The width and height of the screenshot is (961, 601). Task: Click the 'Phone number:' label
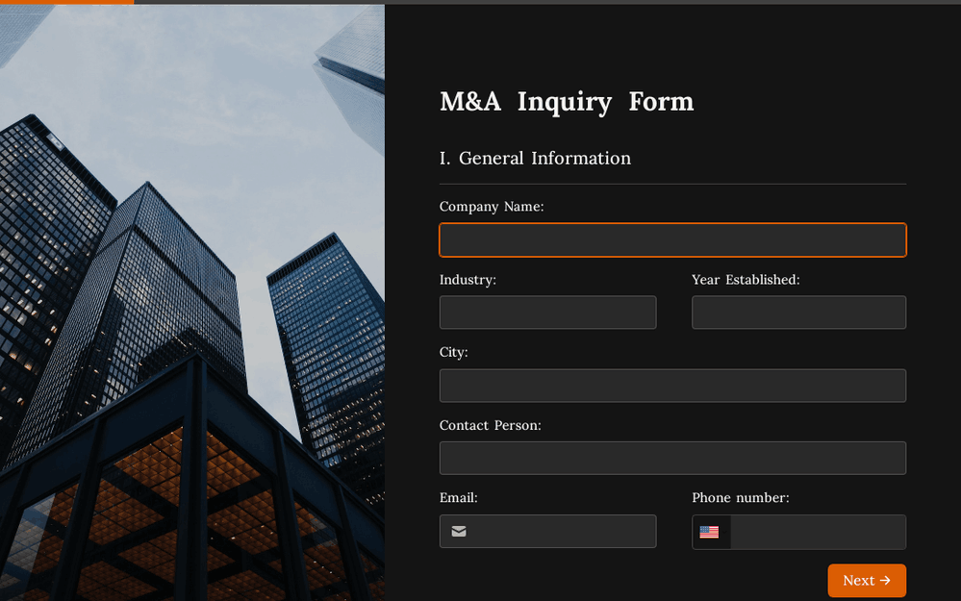tap(740, 498)
